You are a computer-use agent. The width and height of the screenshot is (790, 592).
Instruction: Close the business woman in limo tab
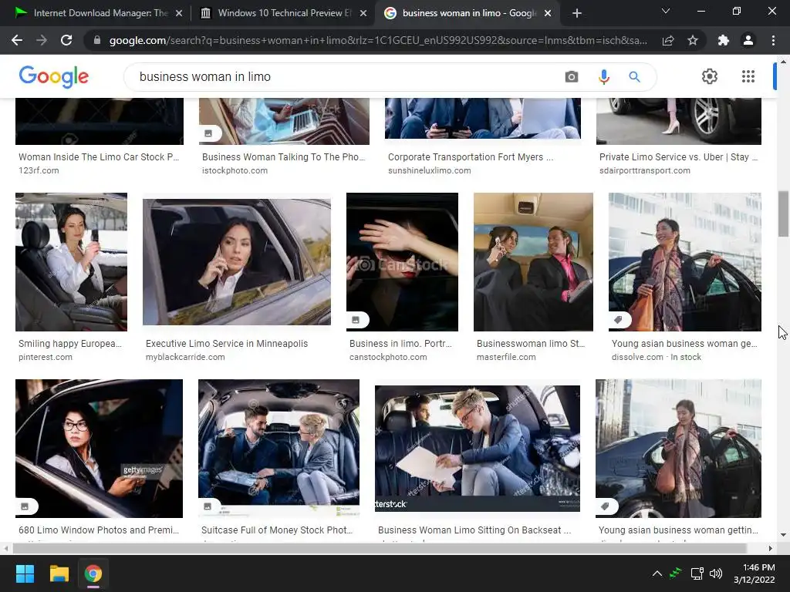[549, 13]
